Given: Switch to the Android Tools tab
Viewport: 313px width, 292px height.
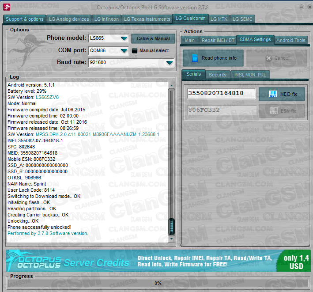Looking at the screenshot, I should pyautogui.click(x=291, y=40).
